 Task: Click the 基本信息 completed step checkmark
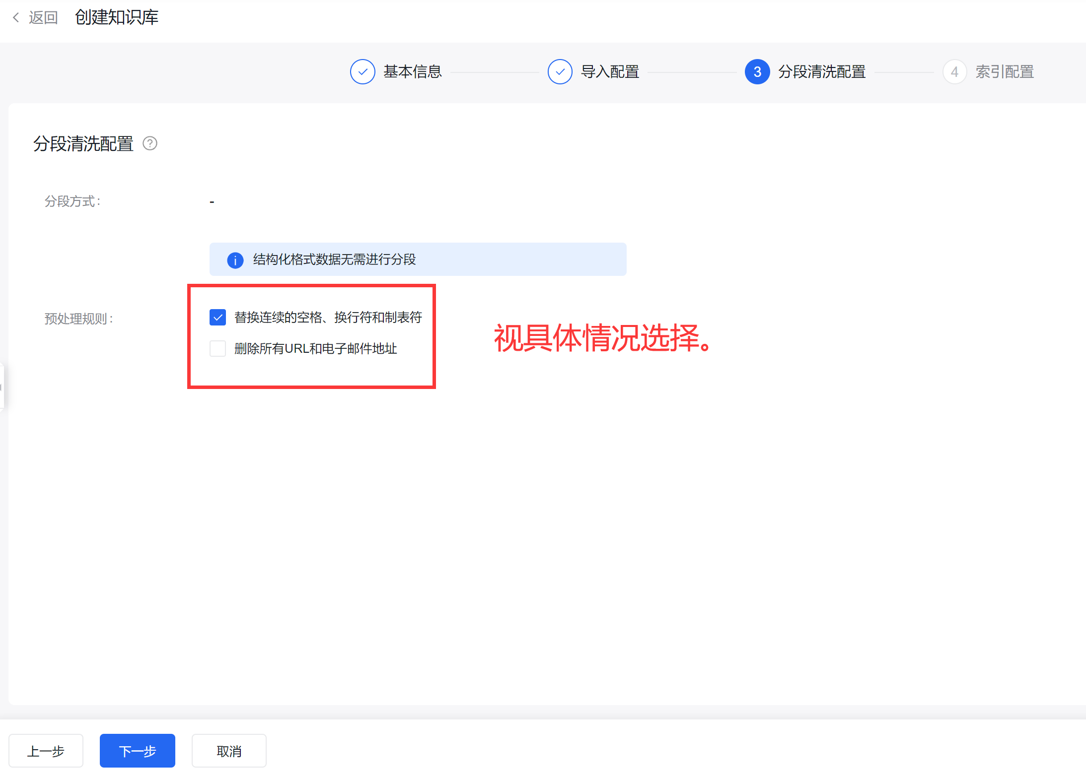[362, 72]
